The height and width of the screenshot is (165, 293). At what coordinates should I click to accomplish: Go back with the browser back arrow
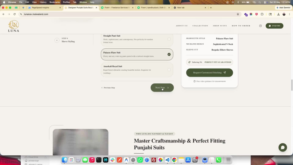4,14
